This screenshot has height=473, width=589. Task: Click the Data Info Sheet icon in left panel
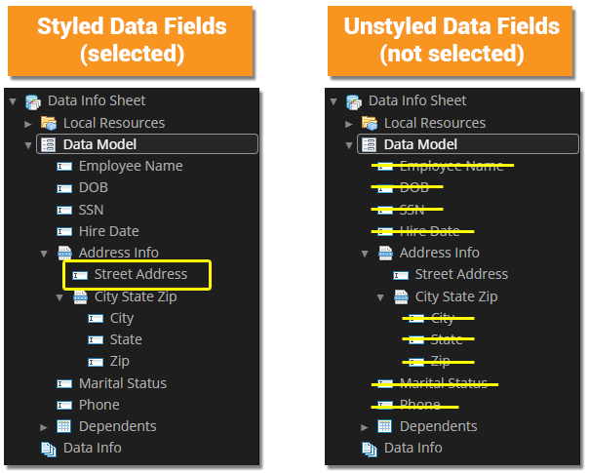(33, 100)
